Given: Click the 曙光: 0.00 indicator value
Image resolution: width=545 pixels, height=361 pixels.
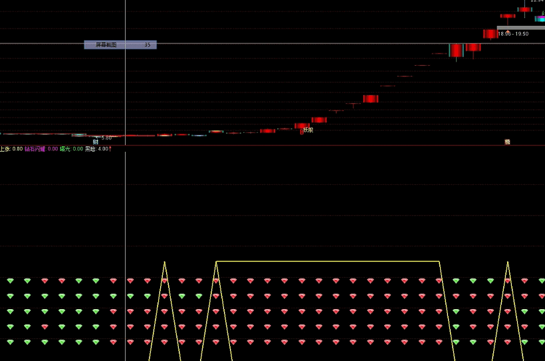Looking at the screenshot, I should click(71, 149).
